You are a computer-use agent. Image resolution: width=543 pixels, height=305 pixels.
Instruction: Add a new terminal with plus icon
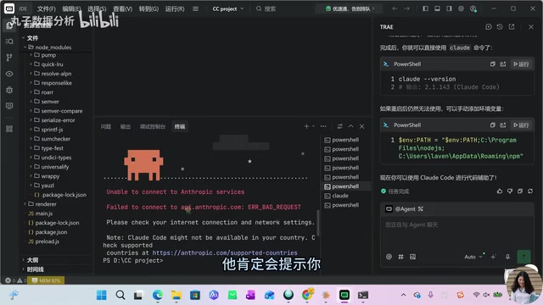[x=306, y=126]
